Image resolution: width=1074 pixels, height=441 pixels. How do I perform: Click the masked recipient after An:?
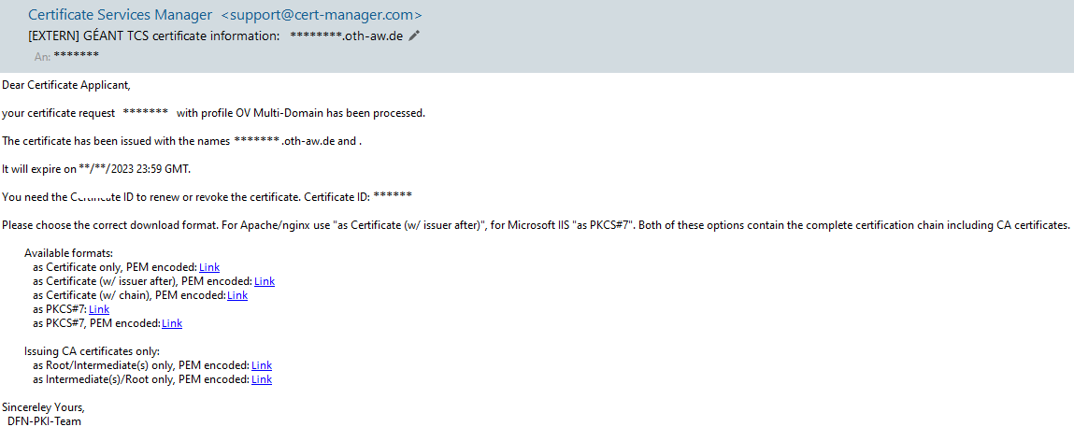(76, 55)
